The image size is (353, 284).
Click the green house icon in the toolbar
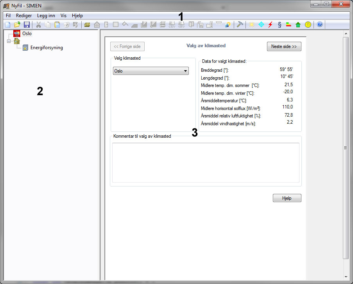(298, 25)
